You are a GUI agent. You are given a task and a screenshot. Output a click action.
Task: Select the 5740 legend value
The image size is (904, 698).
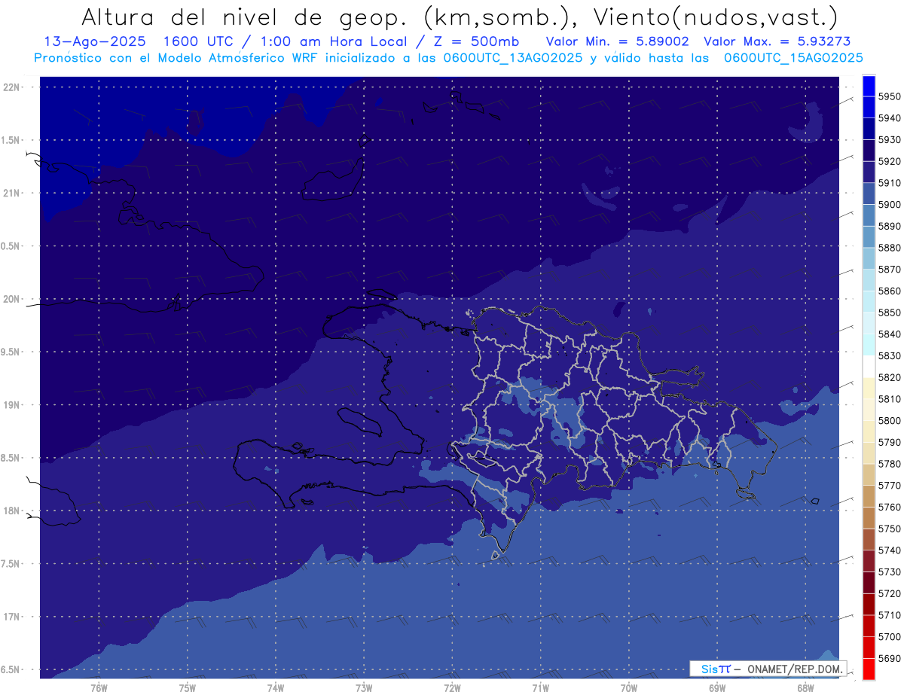coord(890,550)
